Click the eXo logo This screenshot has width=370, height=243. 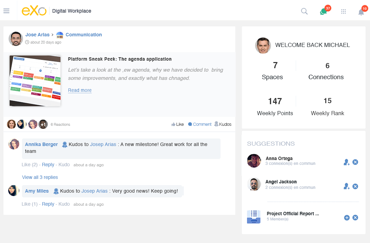(x=34, y=11)
